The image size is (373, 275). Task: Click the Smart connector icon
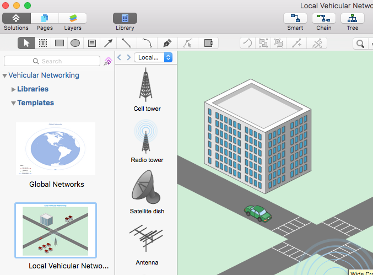[295, 18]
